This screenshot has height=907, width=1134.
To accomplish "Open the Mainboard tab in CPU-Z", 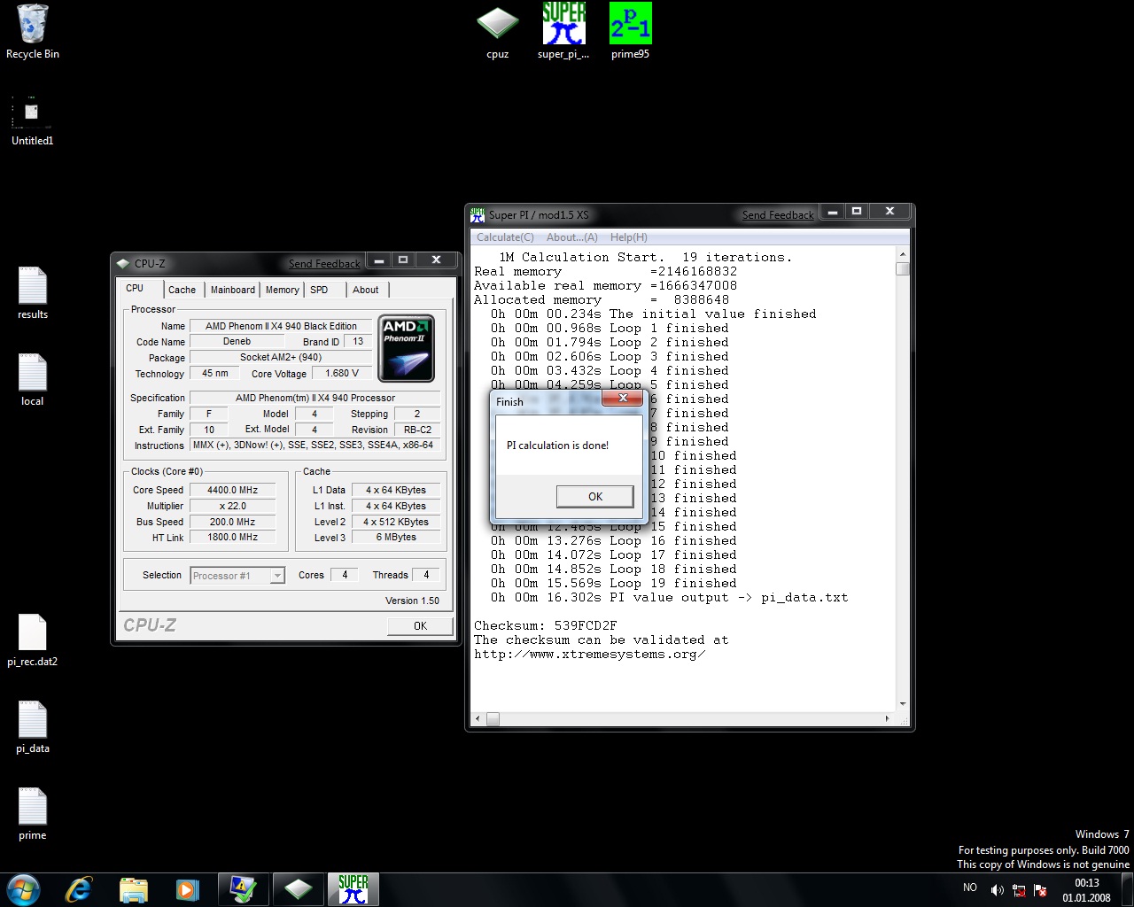I will coord(233,290).
